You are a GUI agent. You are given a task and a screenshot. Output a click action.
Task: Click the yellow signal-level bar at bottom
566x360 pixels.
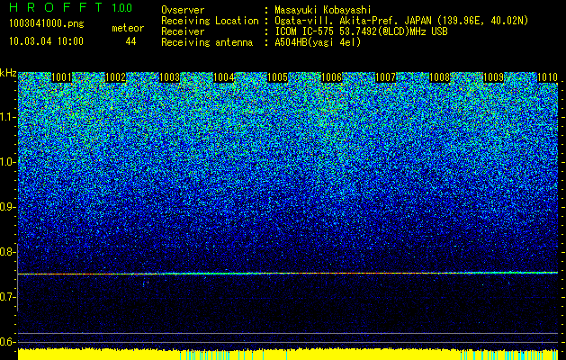(288, 355)
